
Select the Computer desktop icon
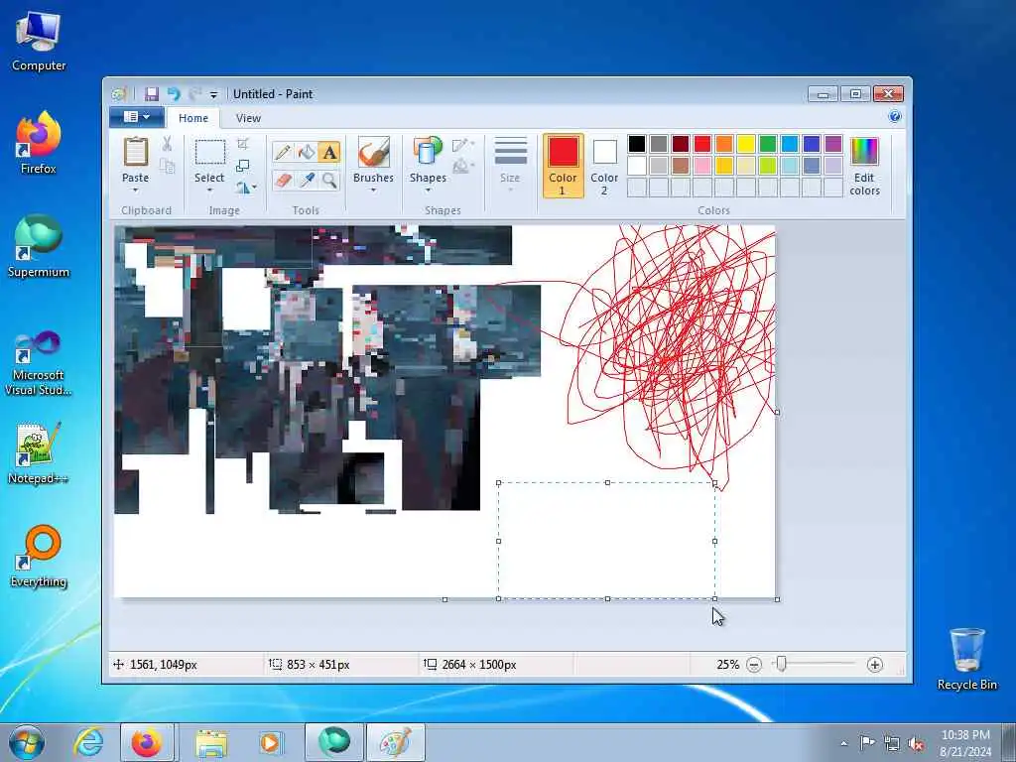click(39, 40)
